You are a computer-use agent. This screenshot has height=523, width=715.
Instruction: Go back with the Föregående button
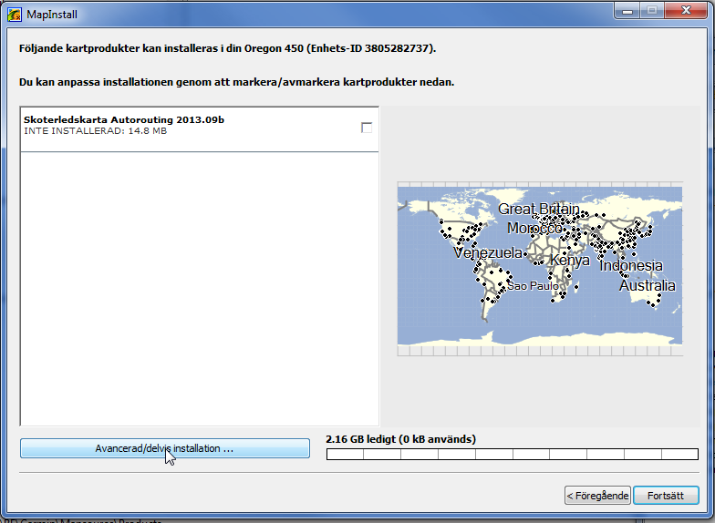[596, 496]
